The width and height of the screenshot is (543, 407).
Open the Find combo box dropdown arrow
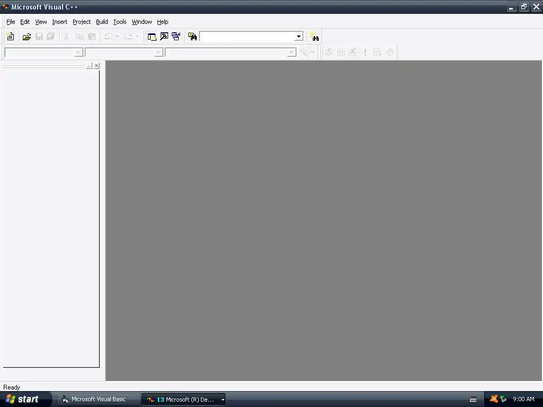(x=299, y=37)
